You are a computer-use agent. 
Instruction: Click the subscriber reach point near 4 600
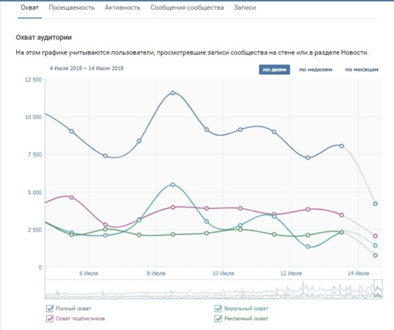coord(71,197)
